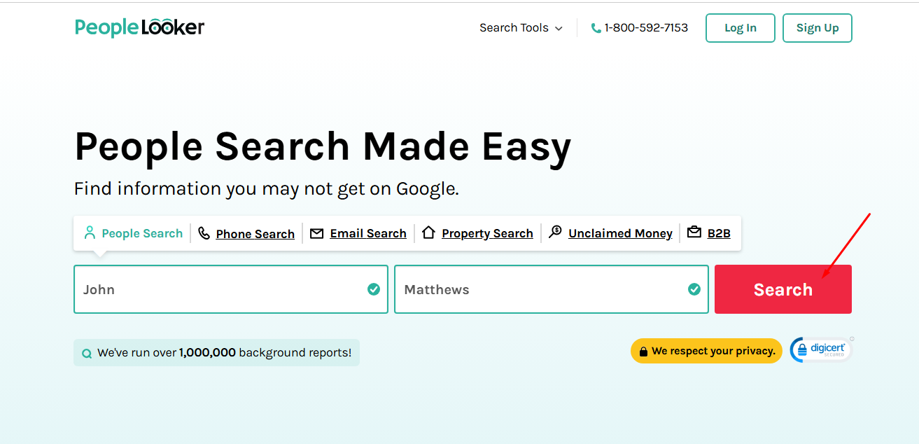Focus the first name field containing John
The image size is (919, 444).
(x=231, y=289)
